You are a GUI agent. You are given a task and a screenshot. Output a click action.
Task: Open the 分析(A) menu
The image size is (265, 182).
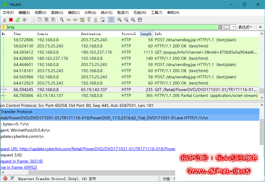click(x=90, y=13)
